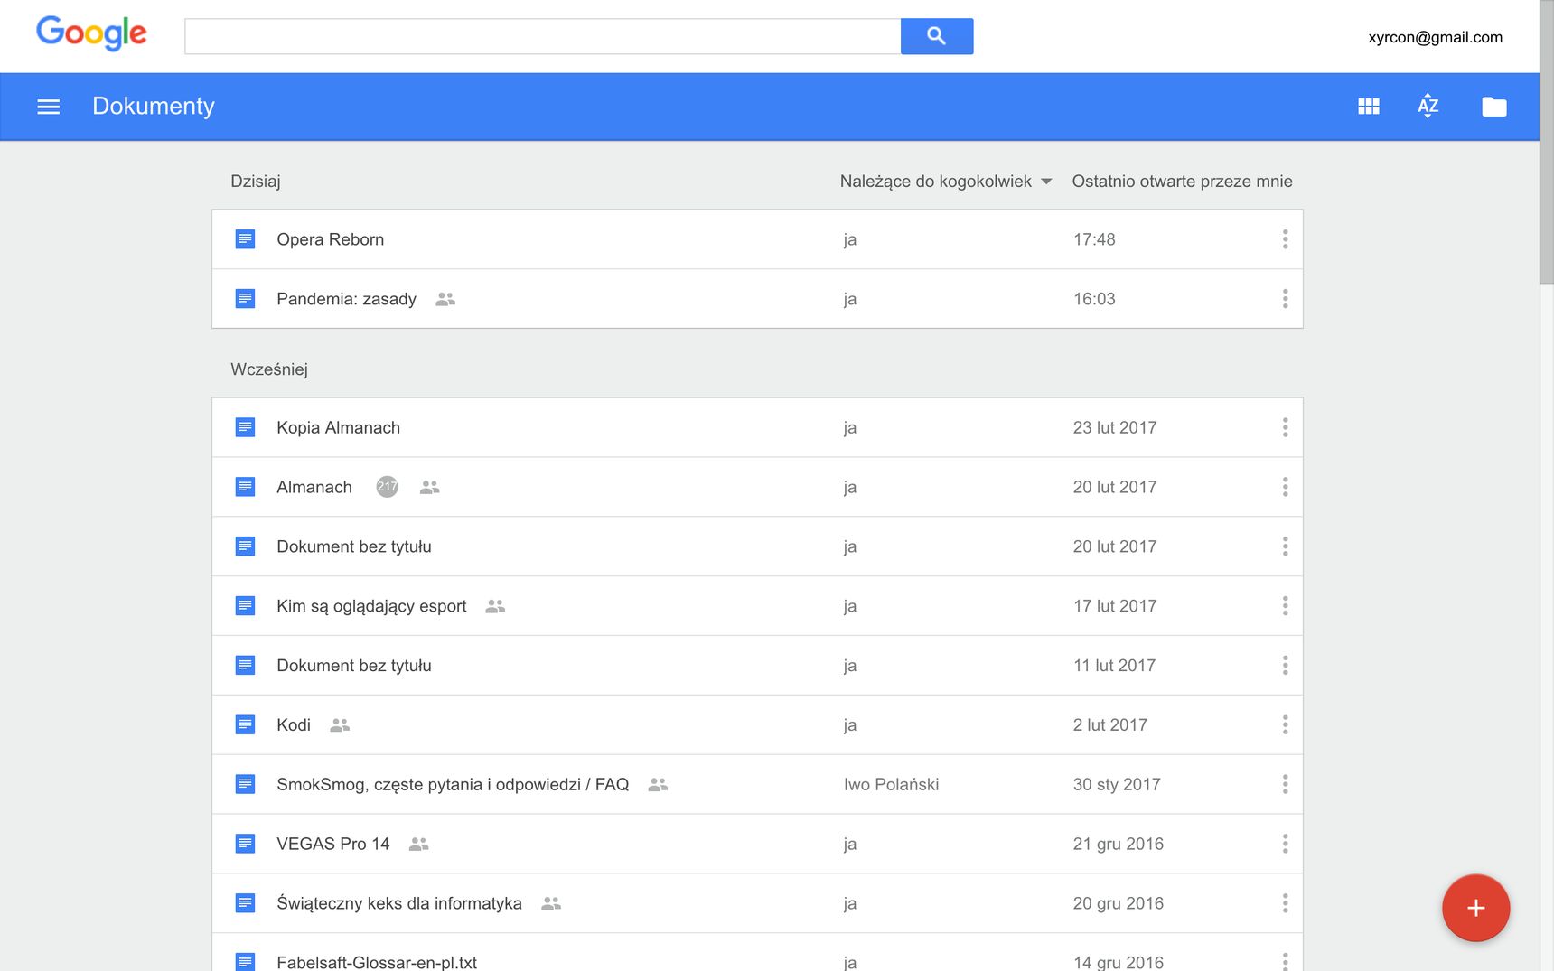Click the shared icon next to Pandemia: zasady
1554x971 pixels.
tap(445, 299)
